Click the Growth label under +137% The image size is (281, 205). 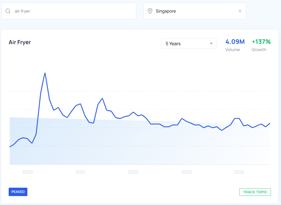tap(259, 50)
